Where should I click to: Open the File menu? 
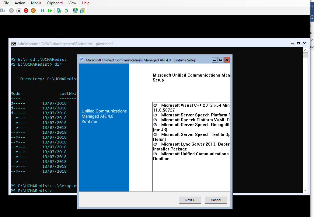[x=6, y=3]
